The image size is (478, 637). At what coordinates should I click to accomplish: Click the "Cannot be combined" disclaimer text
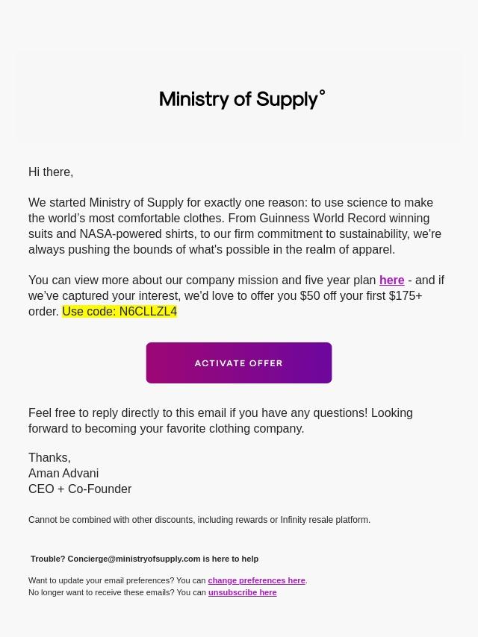[199, 520]
